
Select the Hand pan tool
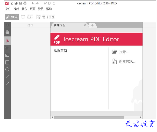[7, 32]
